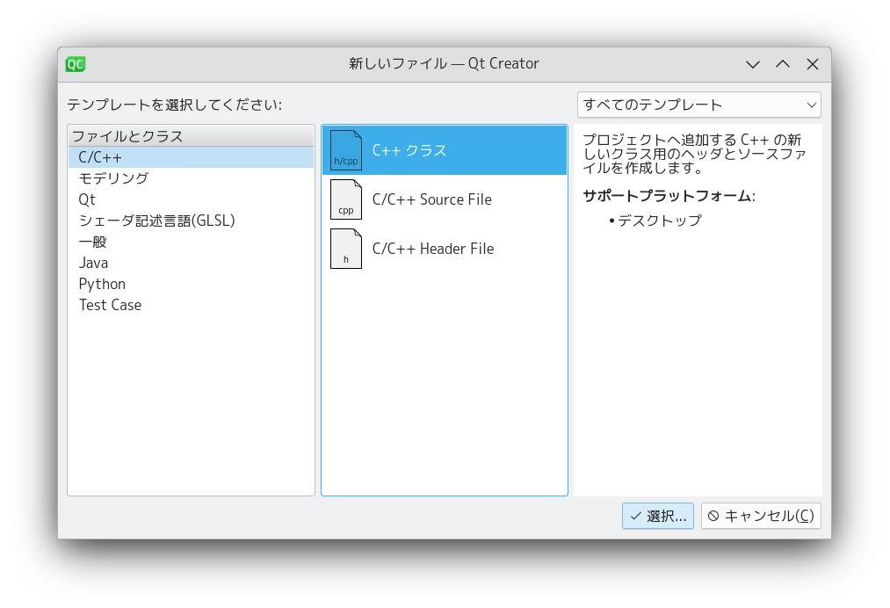Select the Java category
Viewport: 890px width, 608px height.
[x=191, y=263]
